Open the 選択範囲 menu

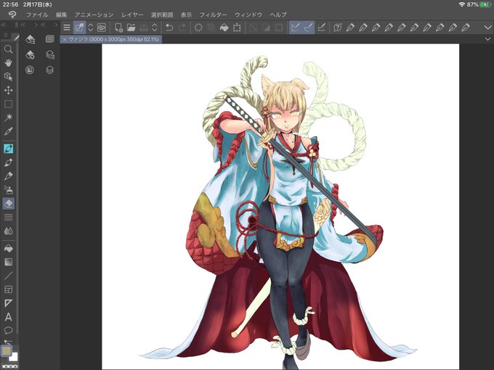162,15
